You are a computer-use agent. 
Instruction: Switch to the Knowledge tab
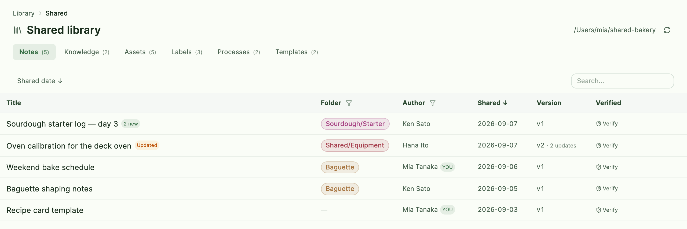[87, 52]
